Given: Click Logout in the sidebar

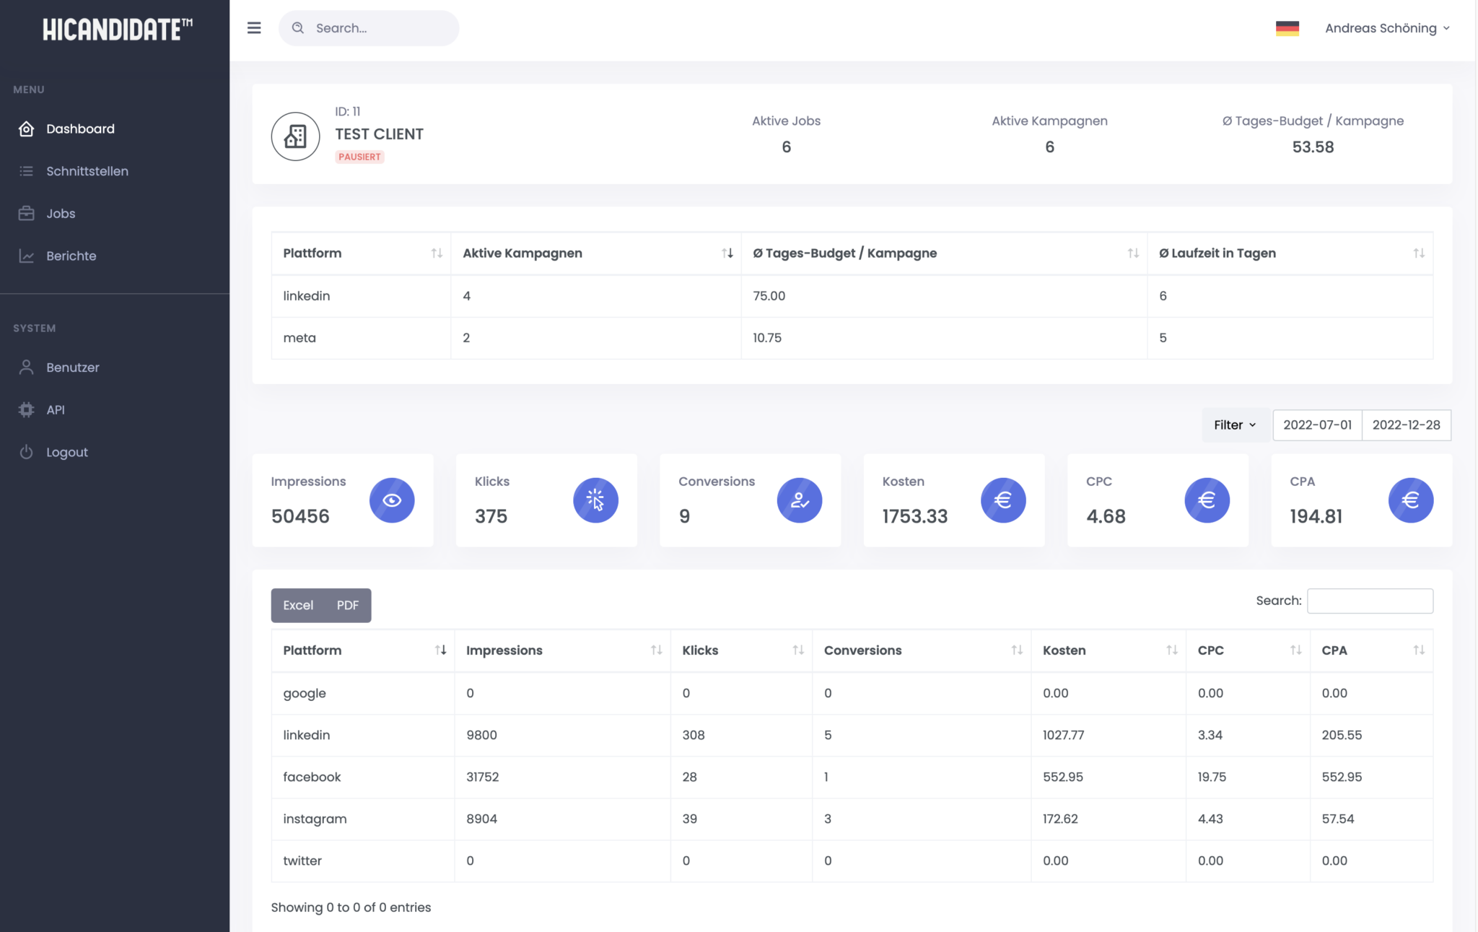Looking at the screenshot, I should 66,452.
